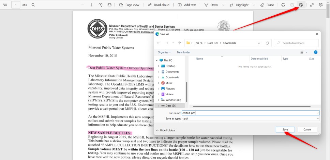Open the Highlight color dropdown arrow
The image size is (330, 160).
pos(254,5)
